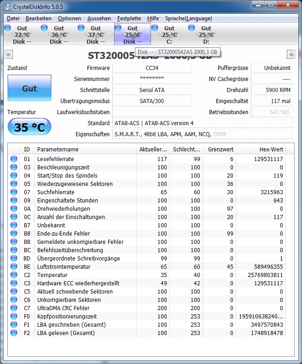This screenshot has height=364, width=302.
Task: Open the Bearbeiten menu
Action: (39, 18)
